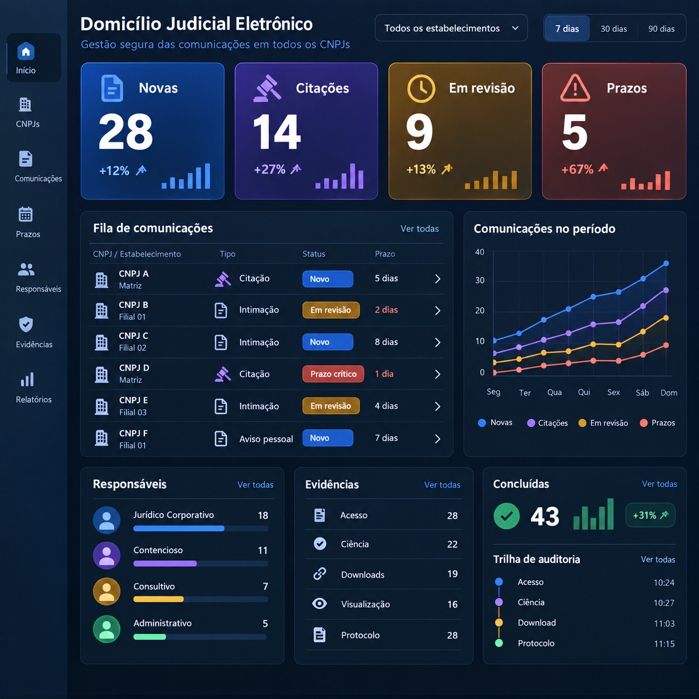Click the building icon beside CNPJ D

point(101,375)
